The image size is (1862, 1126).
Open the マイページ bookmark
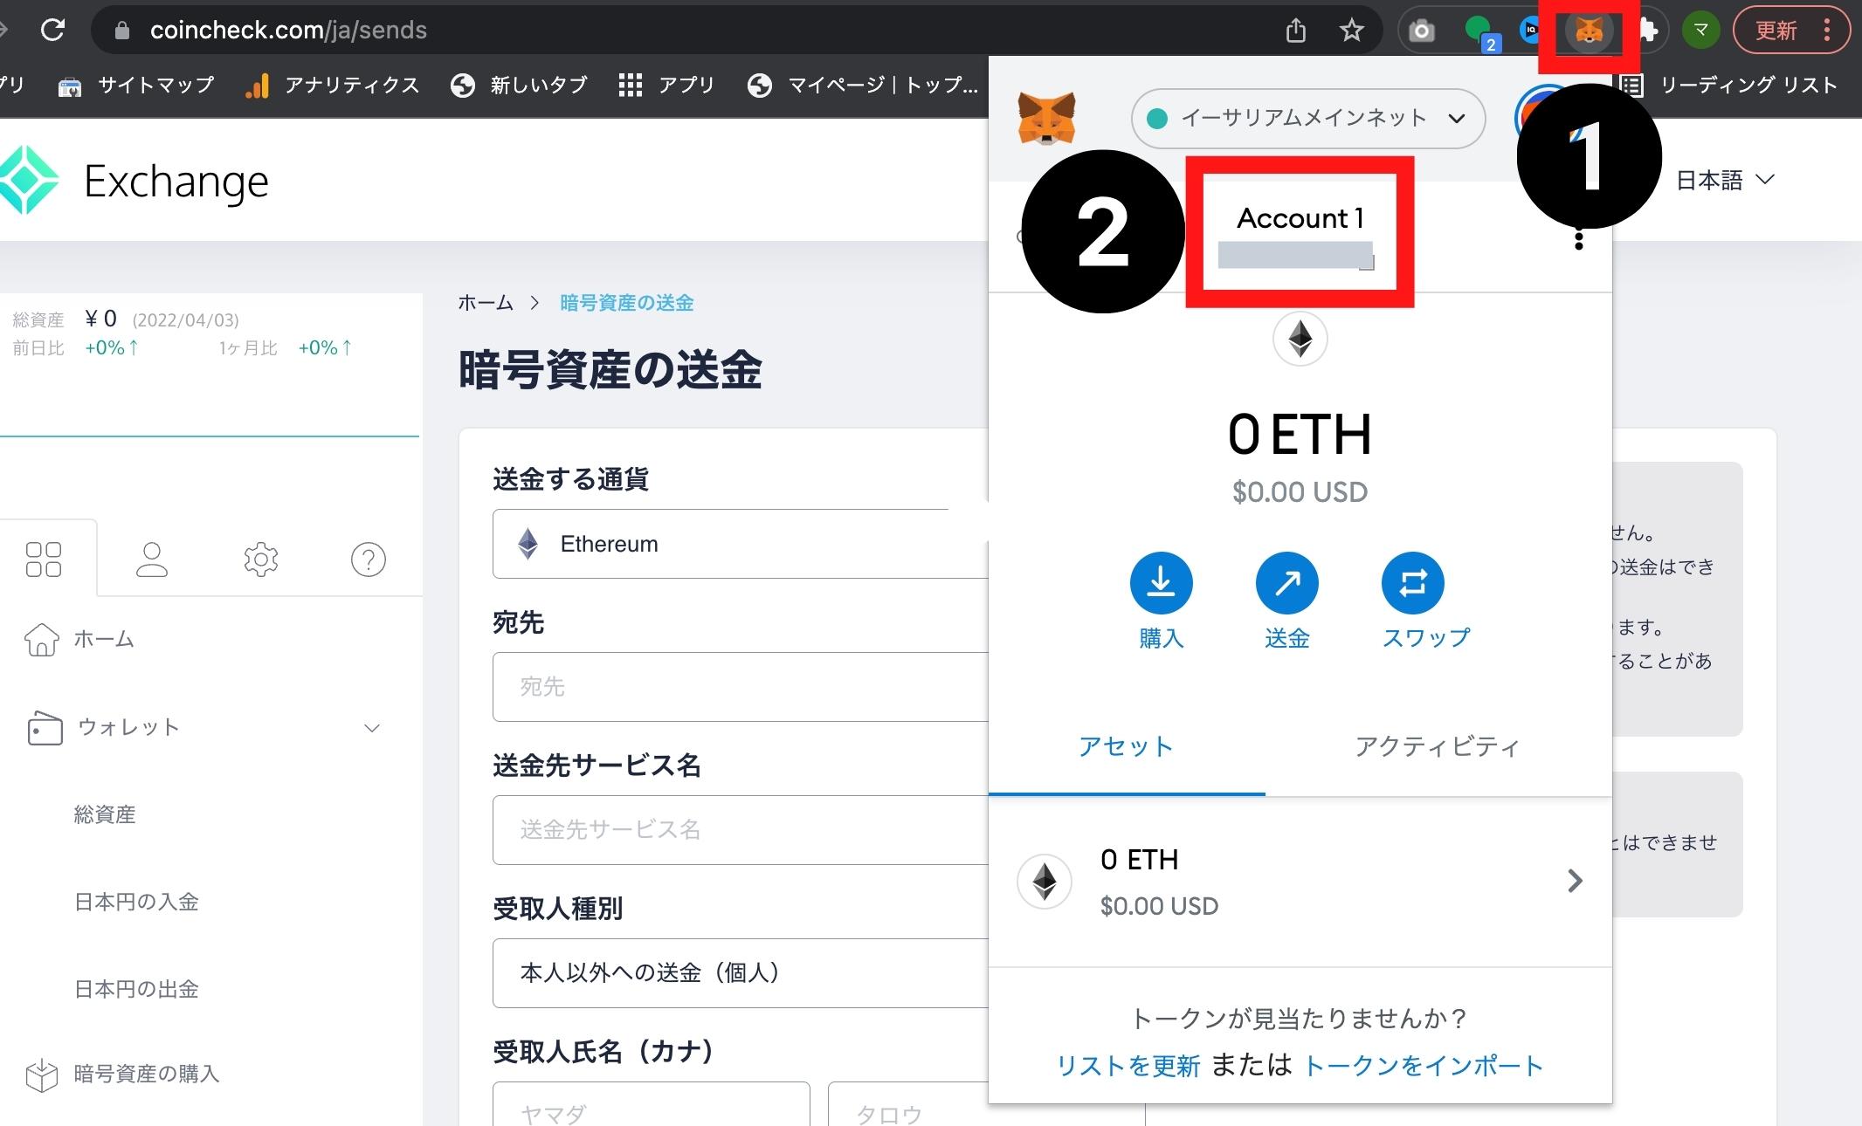pyautogui.click(x=863, y=85)
